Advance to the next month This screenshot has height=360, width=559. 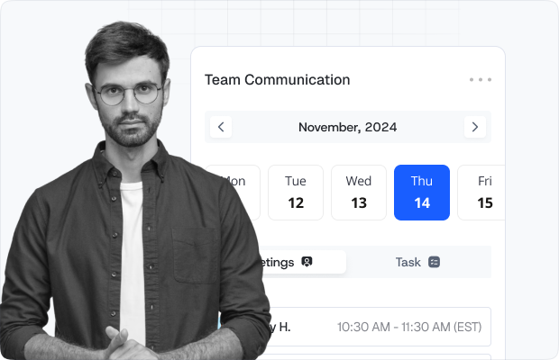[x=474, y=127]
